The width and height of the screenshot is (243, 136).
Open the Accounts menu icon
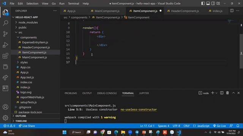pos(5,107)
